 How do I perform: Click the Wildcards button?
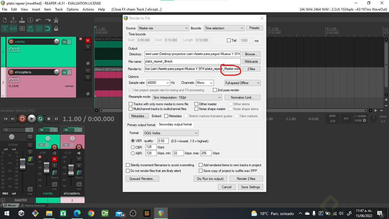[251, 61]
